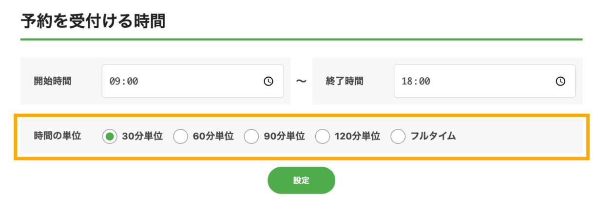Click the 終了時間 label

(x=345, y=81)
